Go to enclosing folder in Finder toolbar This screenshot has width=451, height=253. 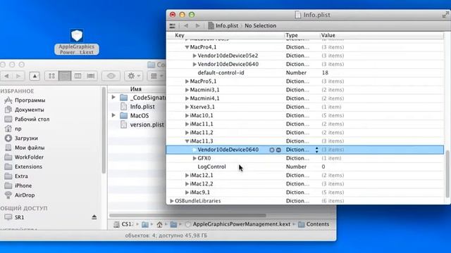35,76
